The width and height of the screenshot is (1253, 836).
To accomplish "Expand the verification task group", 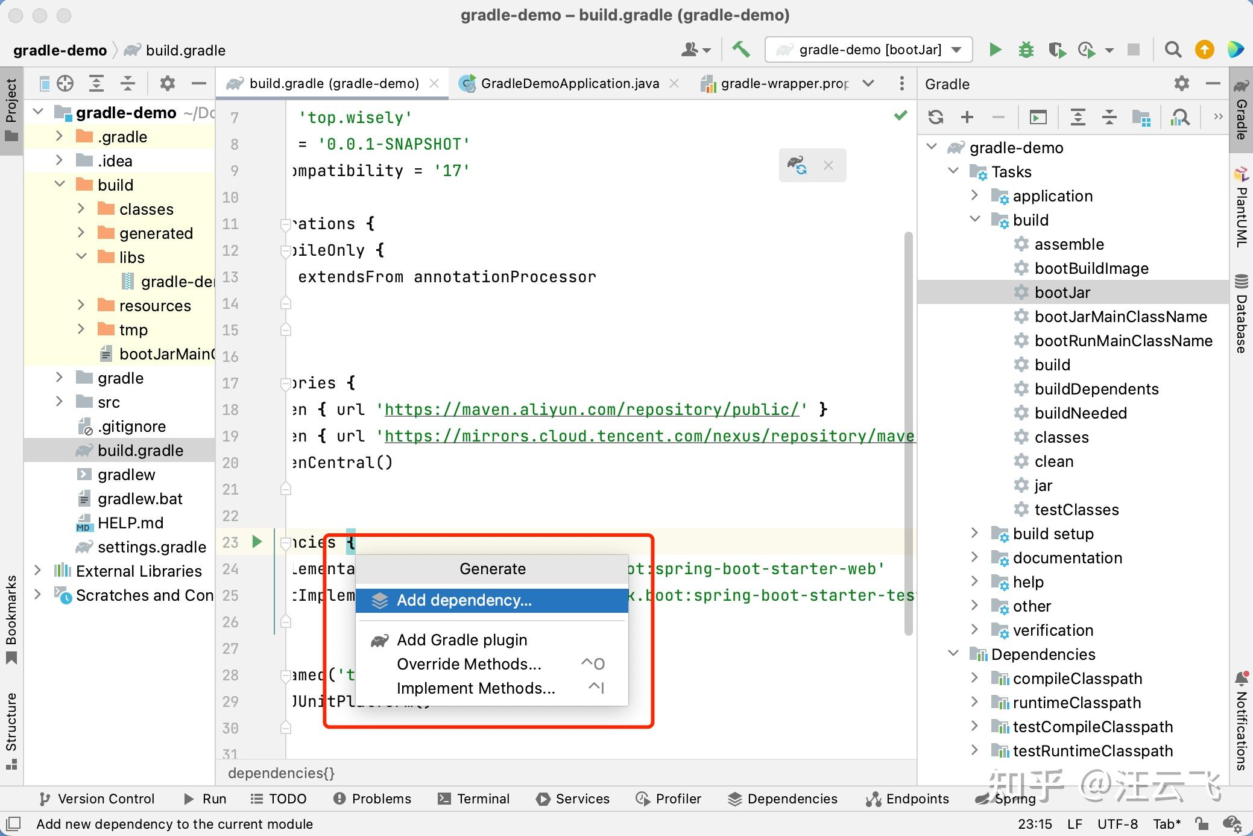I will [x=975, y=630].
